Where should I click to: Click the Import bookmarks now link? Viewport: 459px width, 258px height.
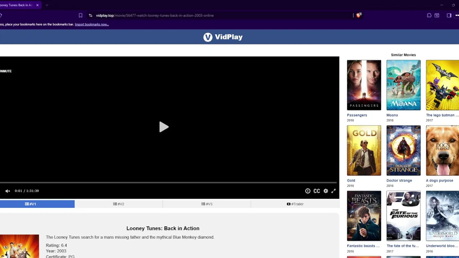click(x=92, y=24)
